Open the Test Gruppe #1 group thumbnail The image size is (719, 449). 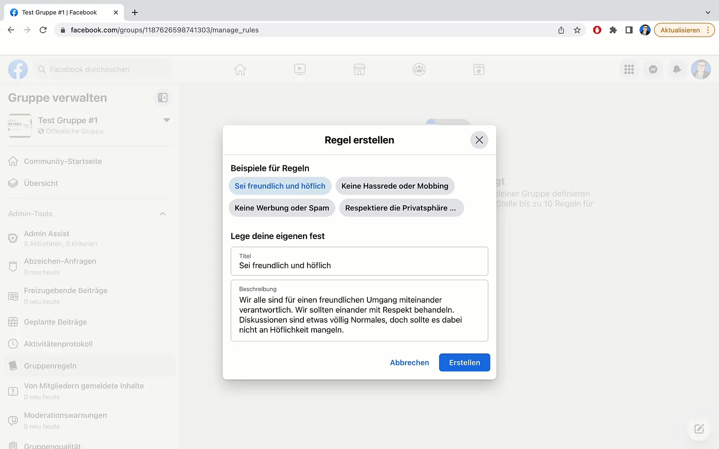[20, 126]
